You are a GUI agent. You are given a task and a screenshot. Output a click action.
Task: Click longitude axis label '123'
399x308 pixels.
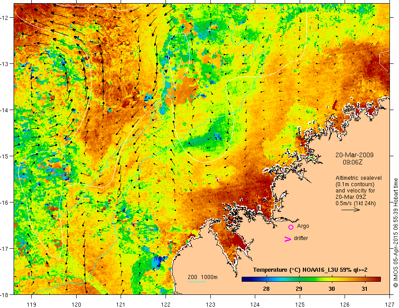click(x=210, y=304)
